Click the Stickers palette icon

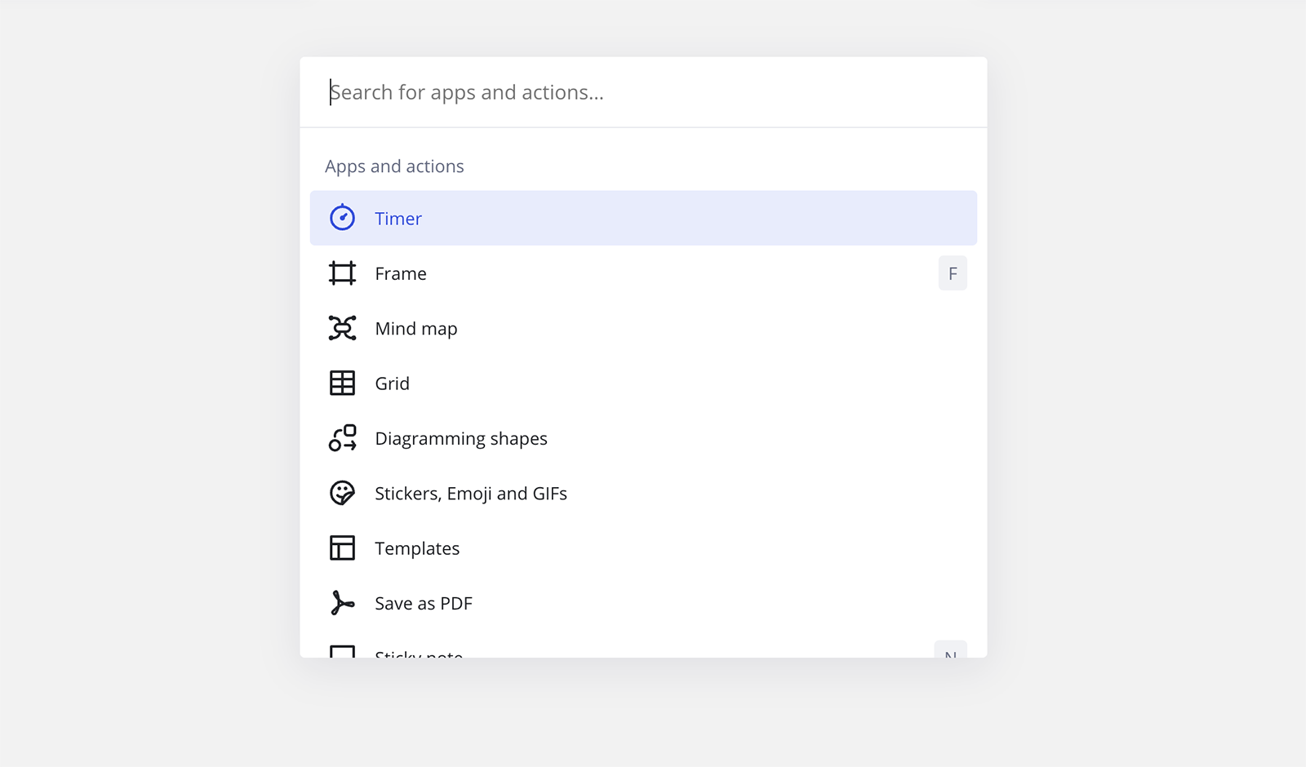(x=342, y=493)
